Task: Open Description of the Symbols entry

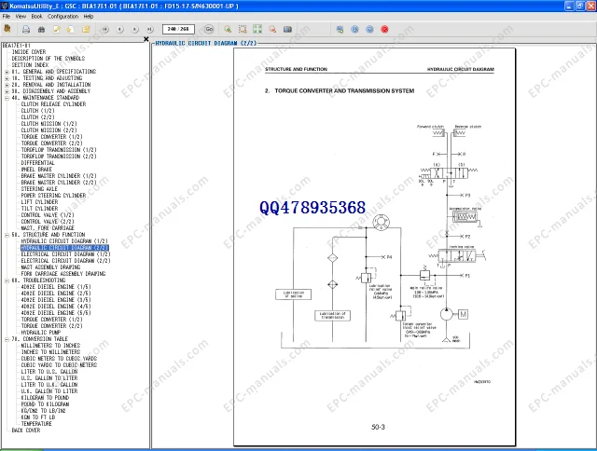Action: coord(48,59)
